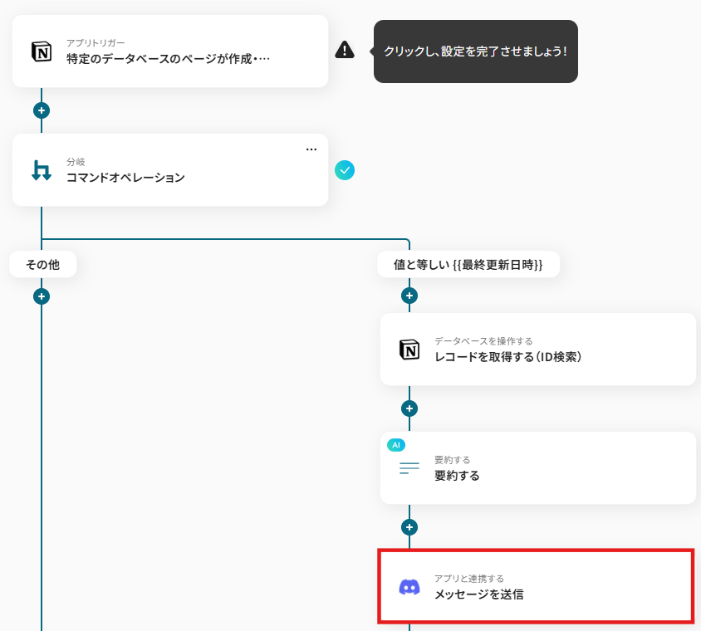Add step between レコードを取得する and 要約する
This screenshot has height=631, width=701.
(409, 408)
